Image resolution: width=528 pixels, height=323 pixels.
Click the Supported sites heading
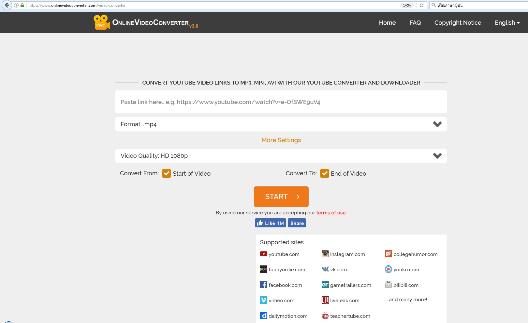pyautogui.click(x=282, y=242)
